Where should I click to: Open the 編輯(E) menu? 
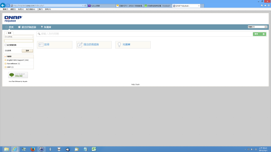coord(13,9)
